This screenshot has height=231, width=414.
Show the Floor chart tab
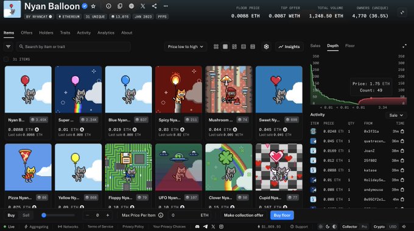coord(350,46)
